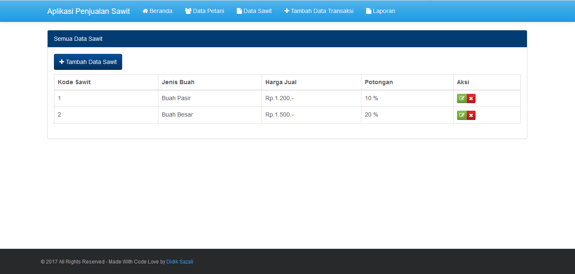Click the delete icon for Buah Besar
Viewport: 575px width, 274px height.
click(471, 114)
